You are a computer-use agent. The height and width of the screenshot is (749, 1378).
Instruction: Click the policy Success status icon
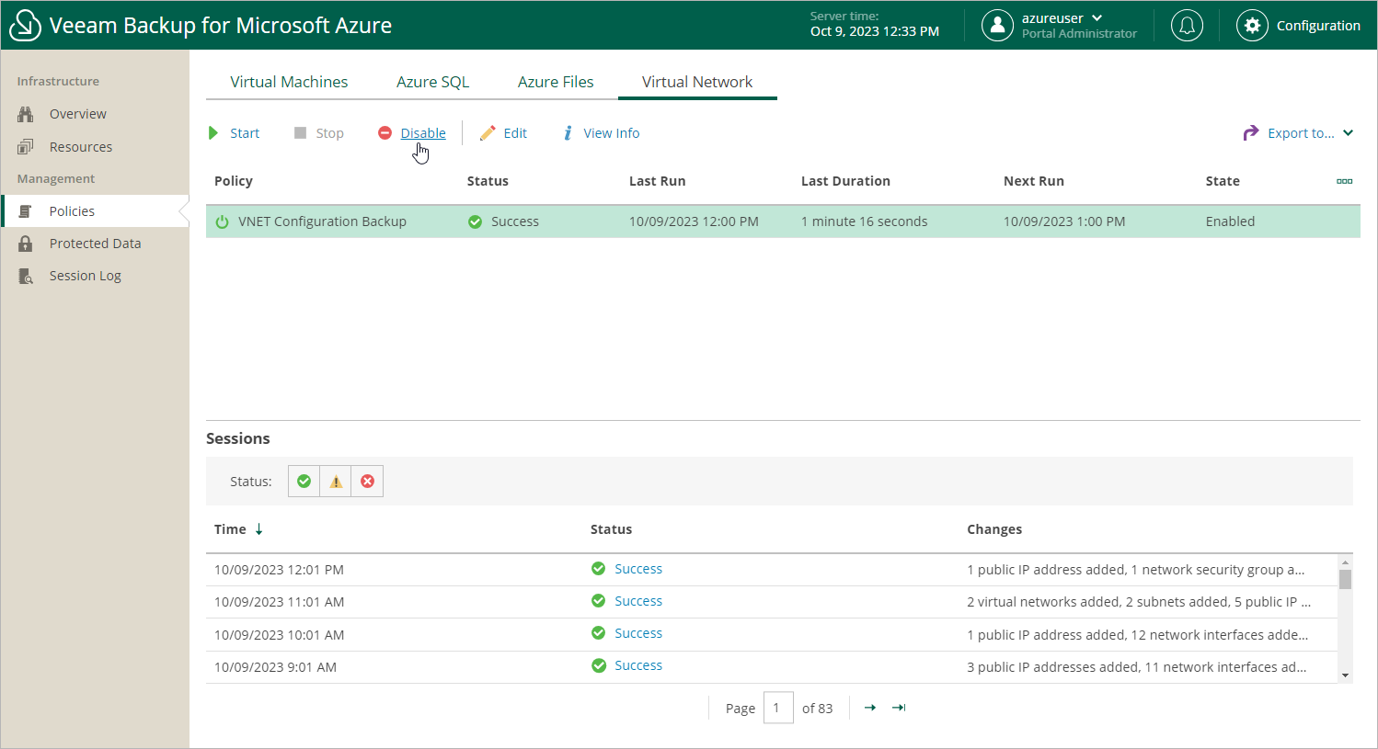point(475,221)
